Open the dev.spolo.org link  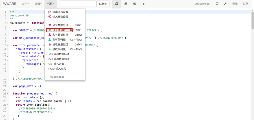tap(202, 4)
